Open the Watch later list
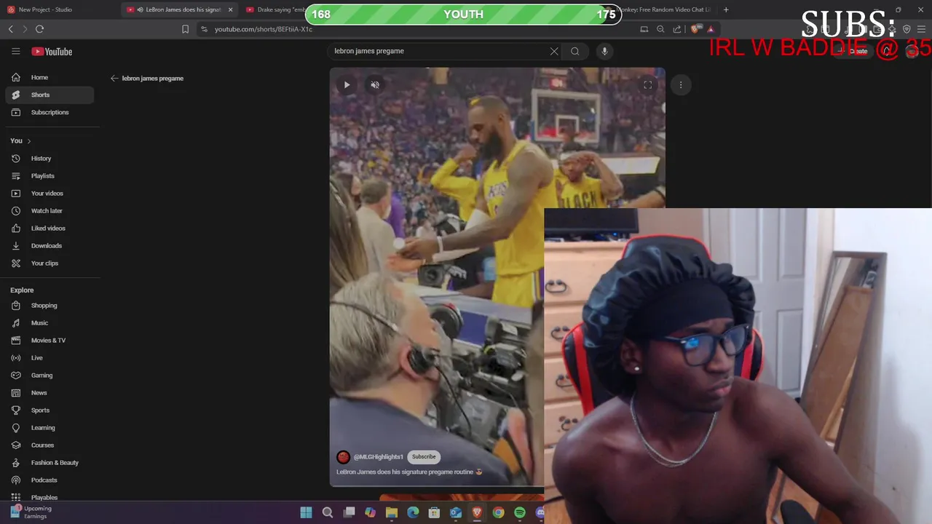This screenshot has height=524, width=932. (x=50, y=210)
